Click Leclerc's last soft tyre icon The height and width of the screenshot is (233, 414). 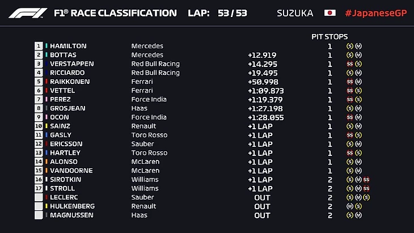367,197
